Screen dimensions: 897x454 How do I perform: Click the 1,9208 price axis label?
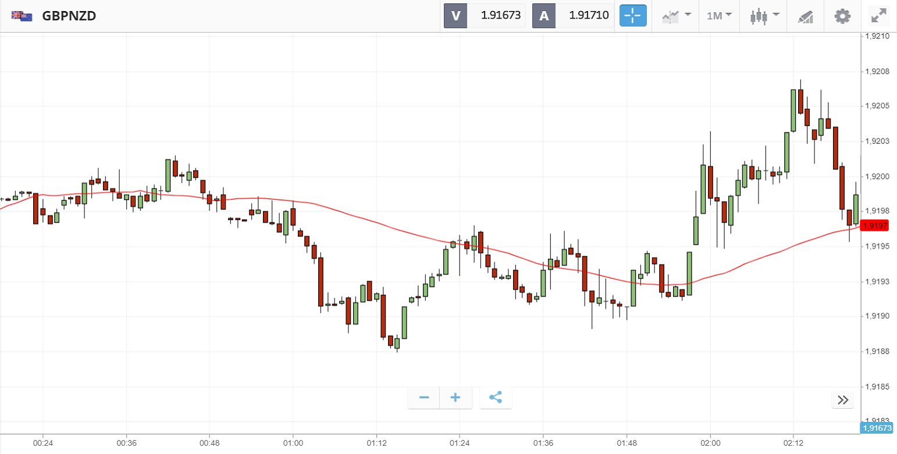click(877, 72)
